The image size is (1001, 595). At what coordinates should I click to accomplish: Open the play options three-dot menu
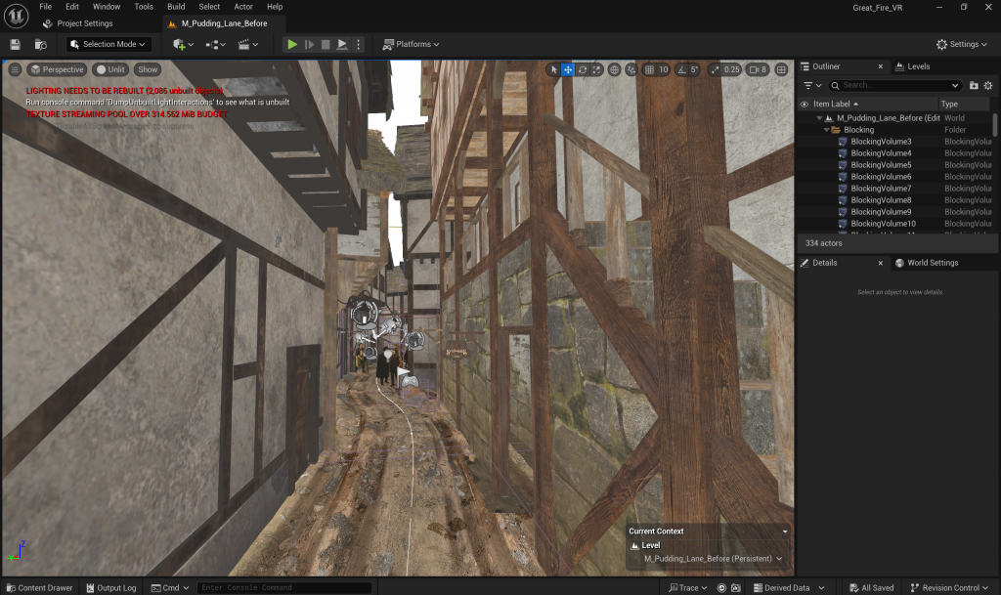(x=358, y=44)
